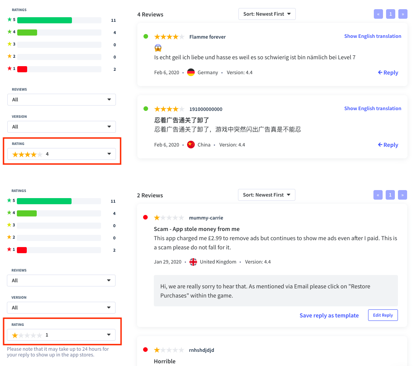
Task: Click the 5-star bar in bottom Ratings chart
Action: point(44,201)
